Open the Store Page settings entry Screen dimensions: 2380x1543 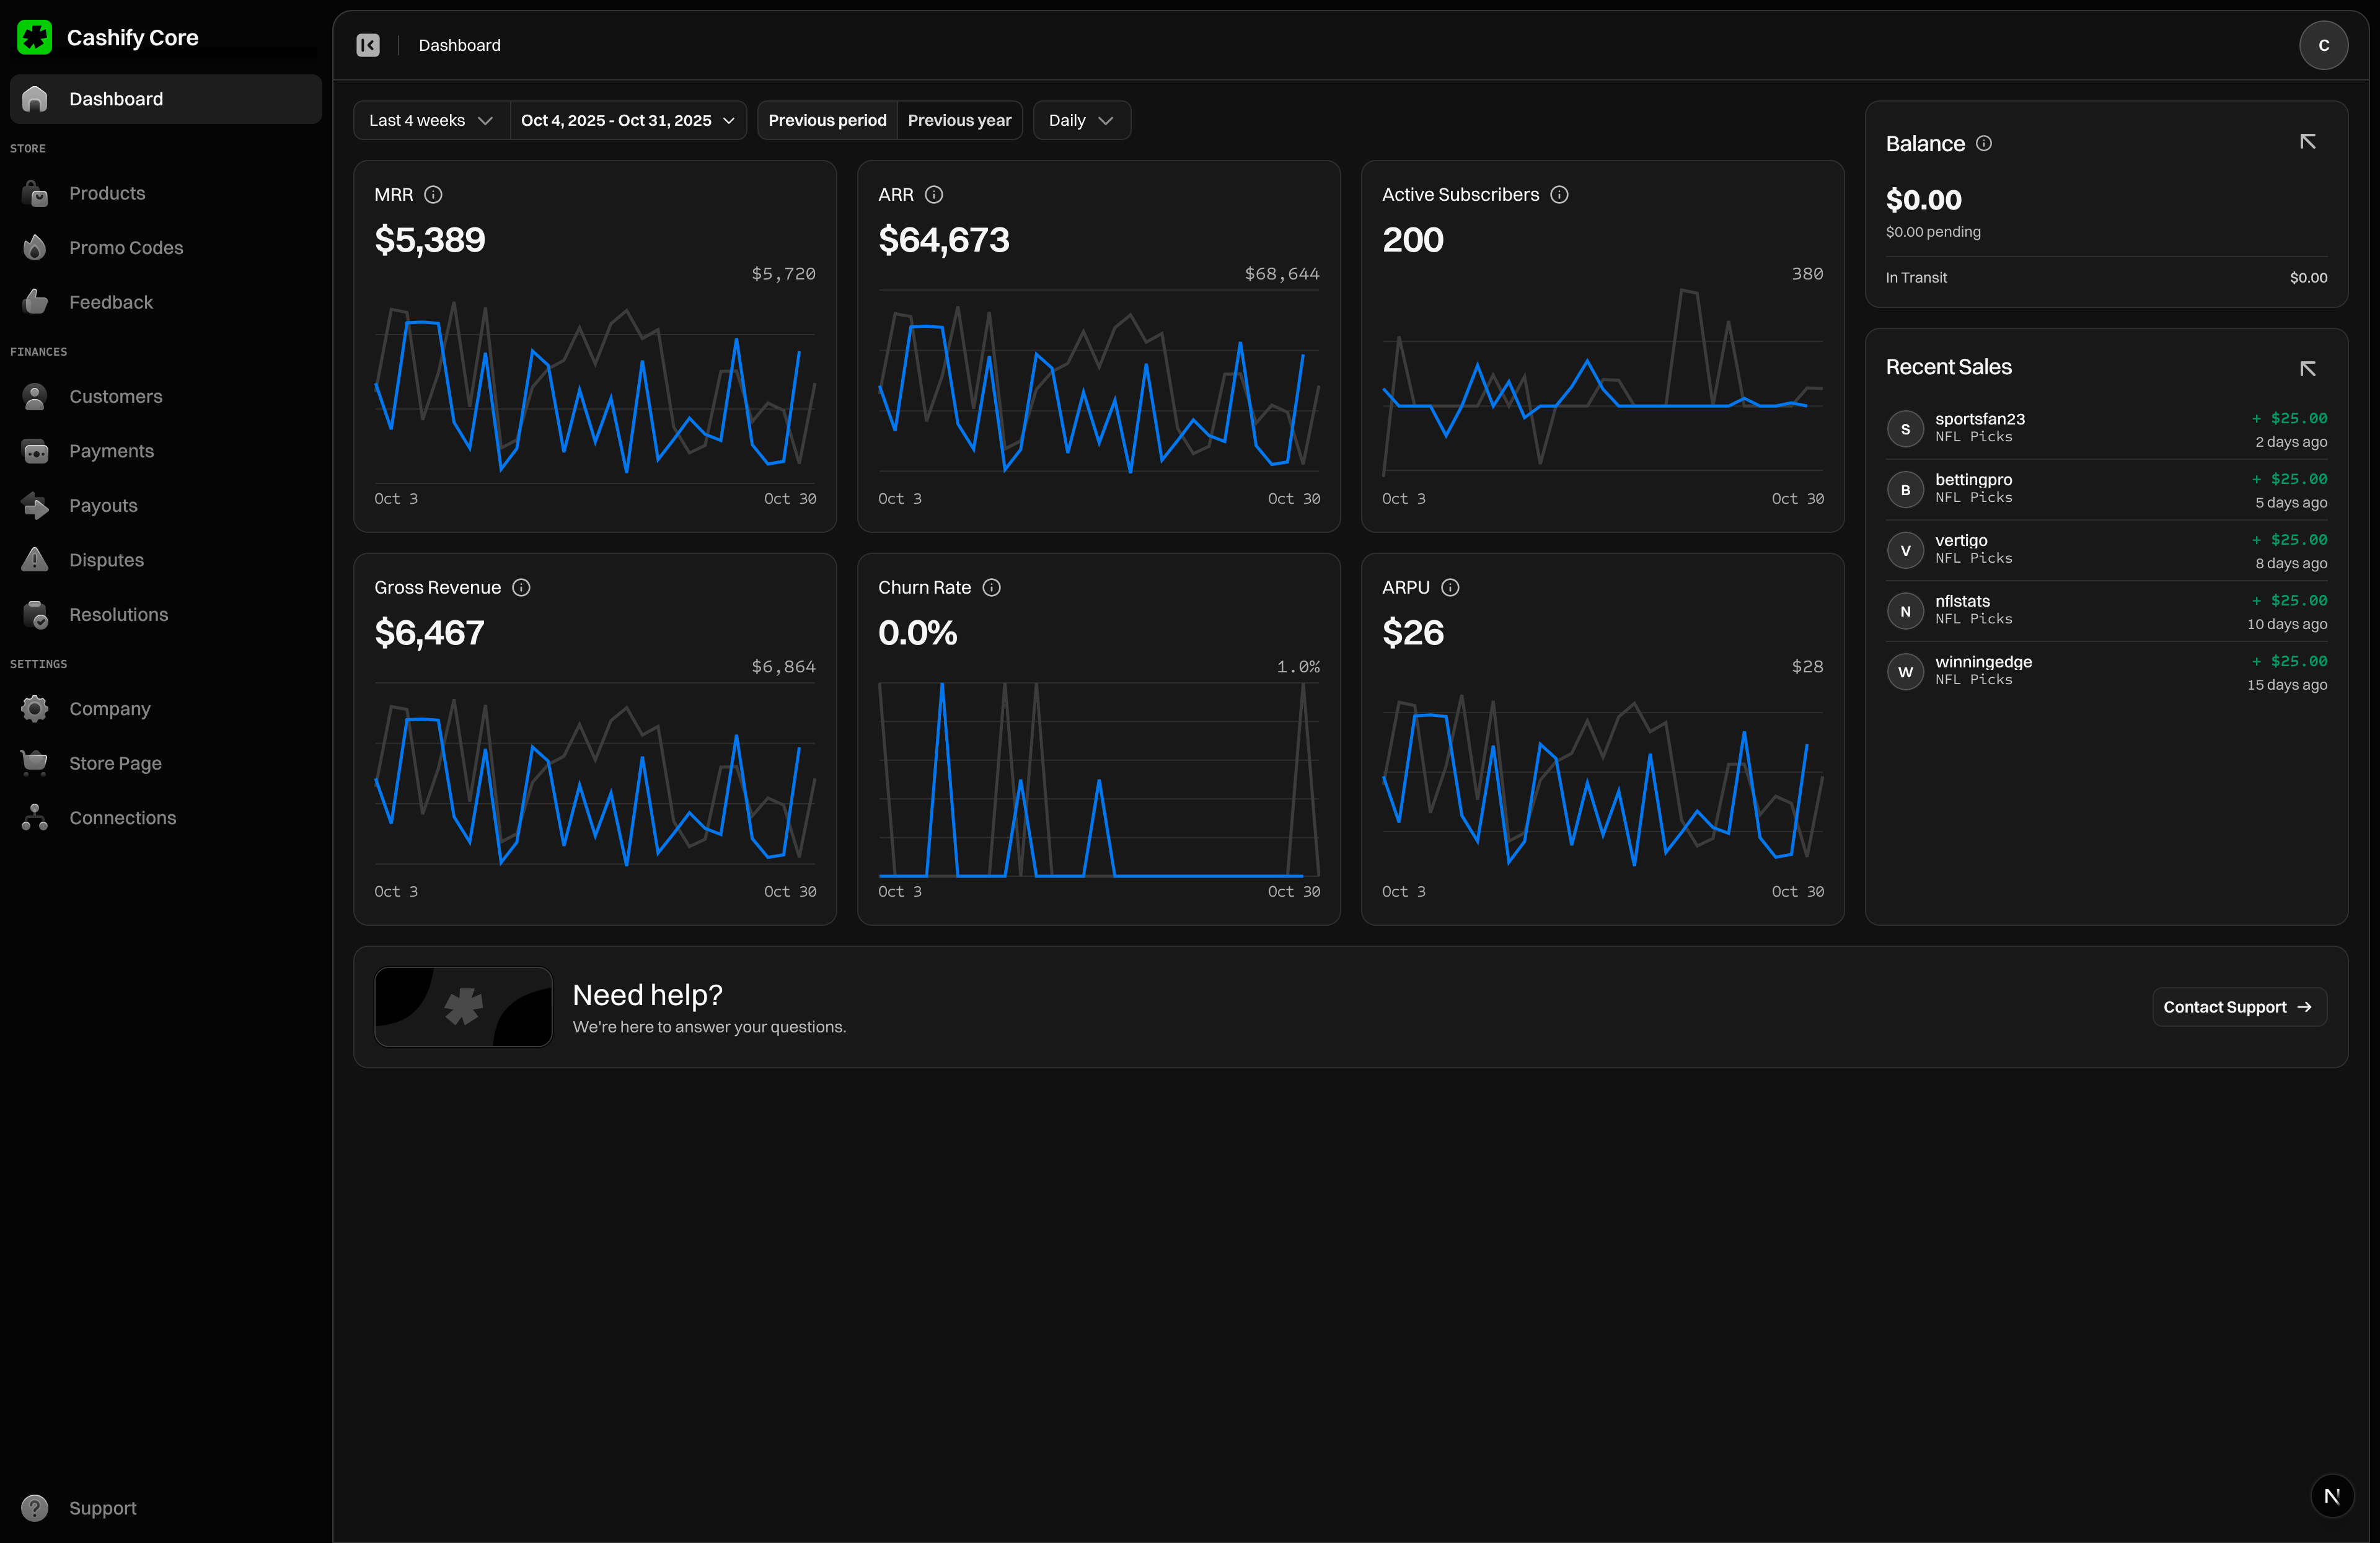click(115, 762)
